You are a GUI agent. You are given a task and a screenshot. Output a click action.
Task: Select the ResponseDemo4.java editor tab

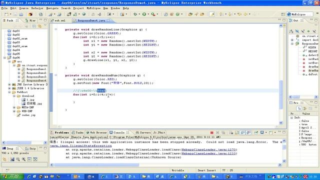(91, 20)
